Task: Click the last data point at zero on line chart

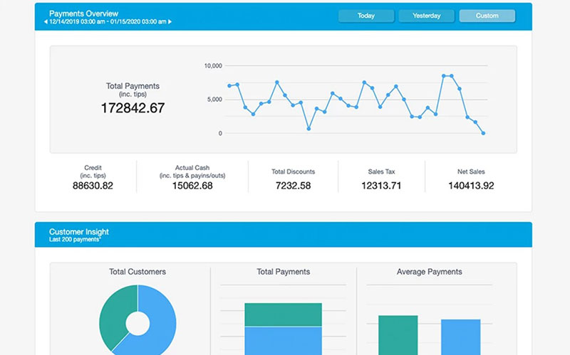Action: pyautogui.click(x=483, y=133)
